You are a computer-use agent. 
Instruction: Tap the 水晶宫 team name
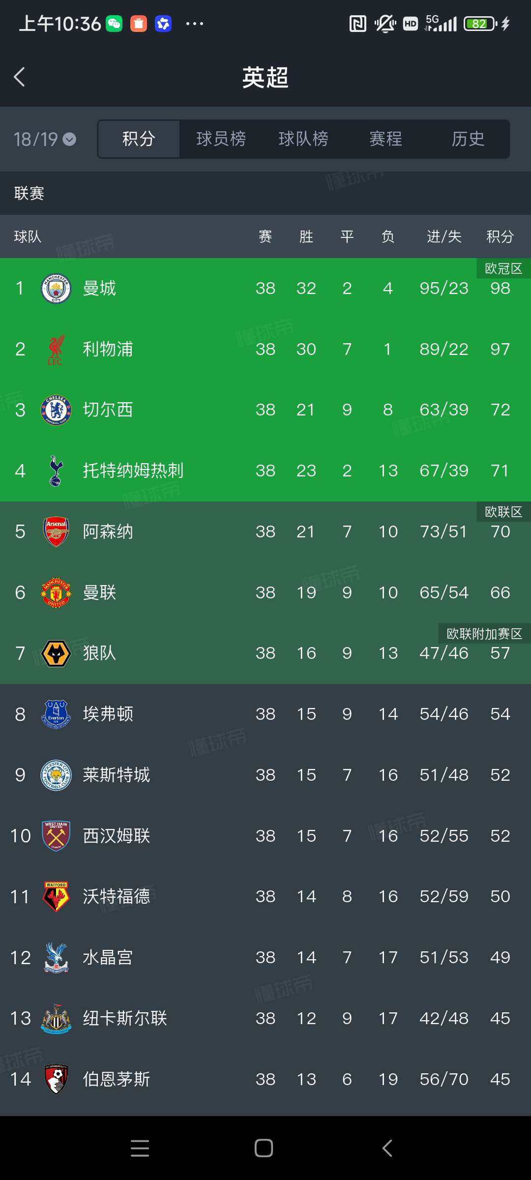pos(108,958)
